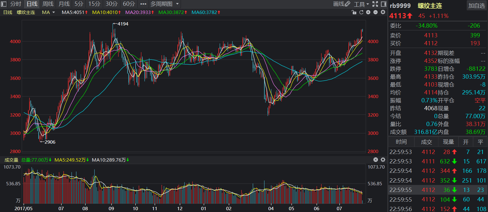Zoom in with the plus icon
Viewport: 488px width, 212px height.
coord(368,12)
